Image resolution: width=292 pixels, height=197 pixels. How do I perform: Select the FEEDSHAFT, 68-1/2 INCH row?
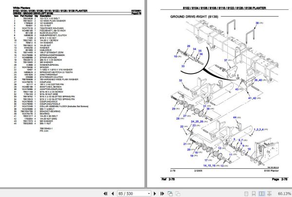40,31
